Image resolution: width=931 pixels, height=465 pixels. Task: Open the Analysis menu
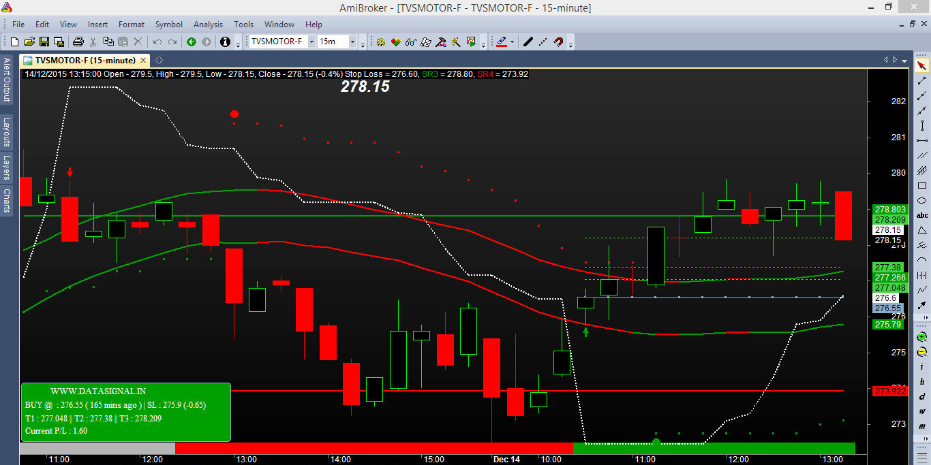pos(208,25)
